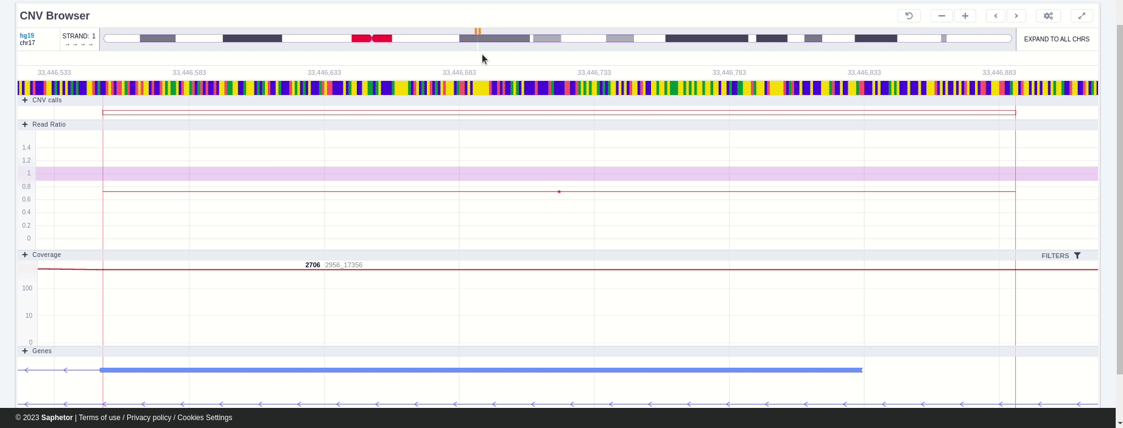Zoom out with the minus button
Image resolution: width=1123 pixels, height=428 pixels.
tap(942, 16)
